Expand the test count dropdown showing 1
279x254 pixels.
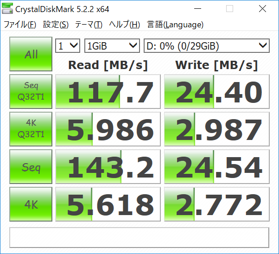point(68,46)
